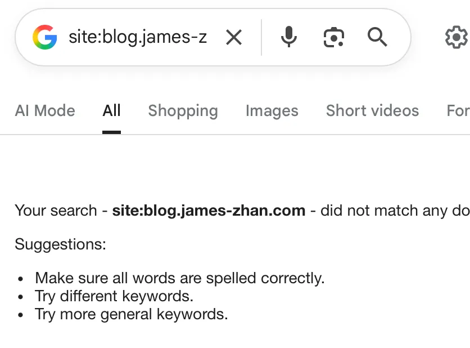This screenshot has width=470, height=348.
Task: Switch to the AI Mode tab
Action: [x=45, y=111]
